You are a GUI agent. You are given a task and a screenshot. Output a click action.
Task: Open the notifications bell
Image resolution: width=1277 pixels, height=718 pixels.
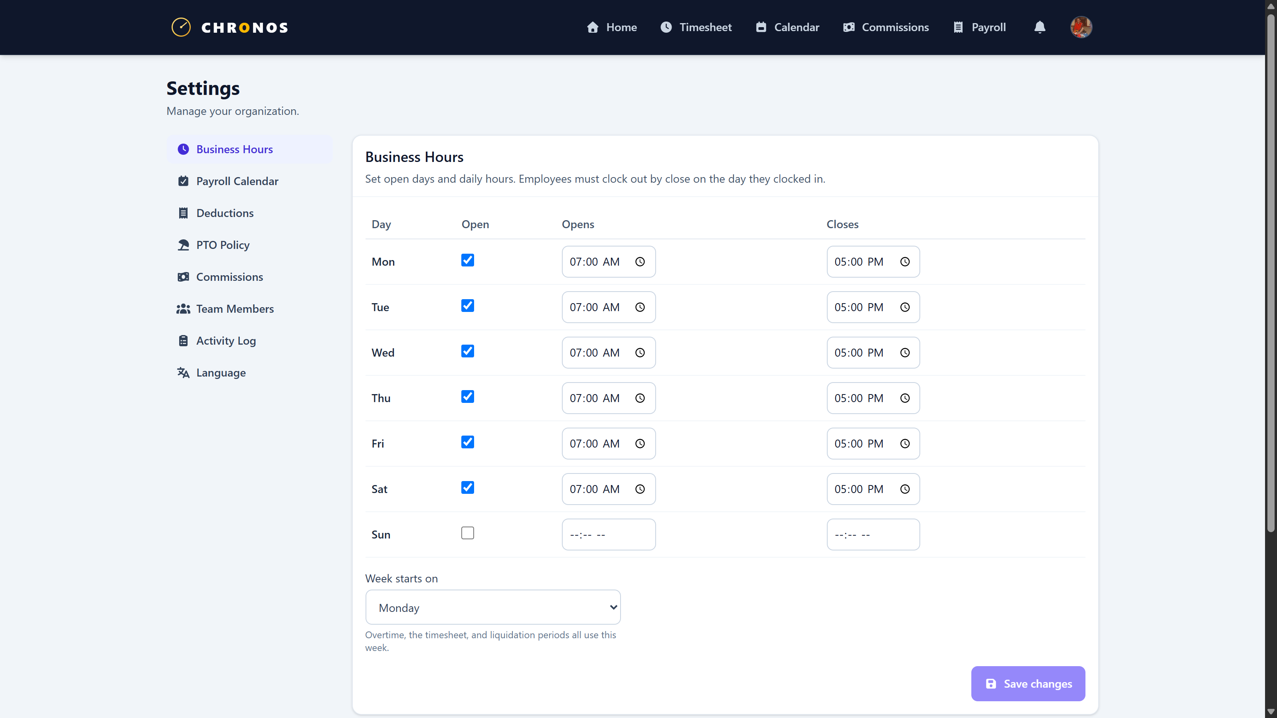pos(1040,27)
